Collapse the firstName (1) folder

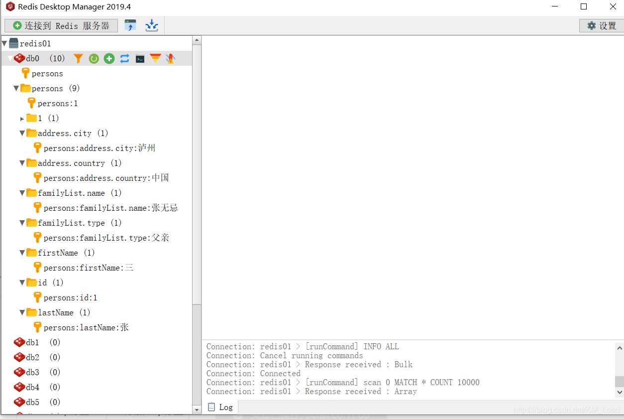click(x=22, y=253)
